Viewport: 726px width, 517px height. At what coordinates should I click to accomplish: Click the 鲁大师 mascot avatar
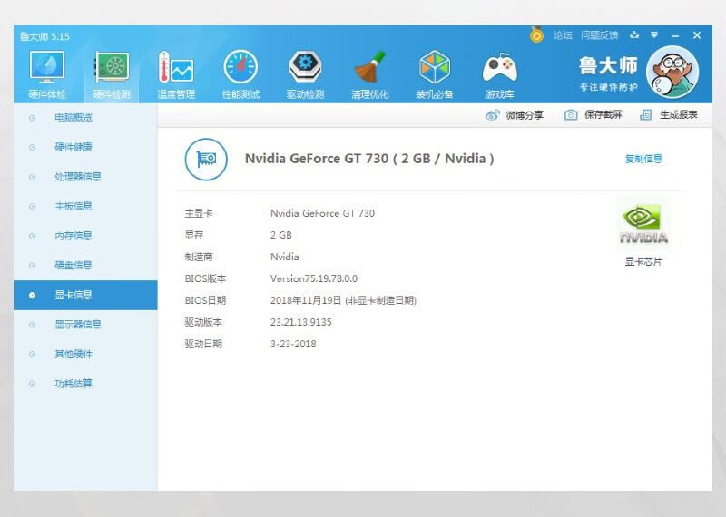point(672,72)
